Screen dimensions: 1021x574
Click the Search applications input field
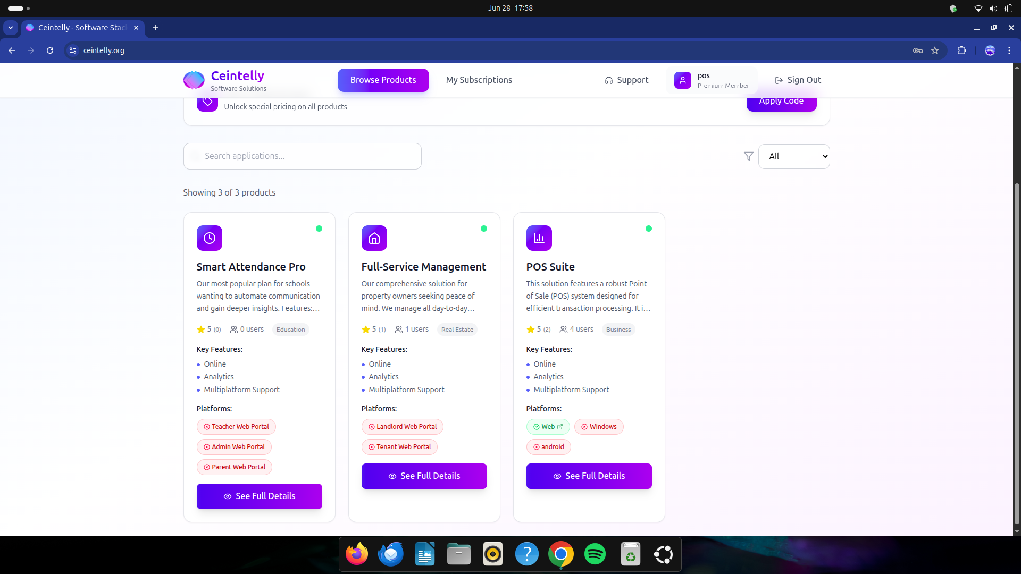click(x=302, y=156)
